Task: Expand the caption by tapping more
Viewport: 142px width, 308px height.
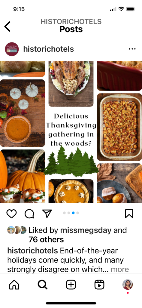Action: point(120,269)
